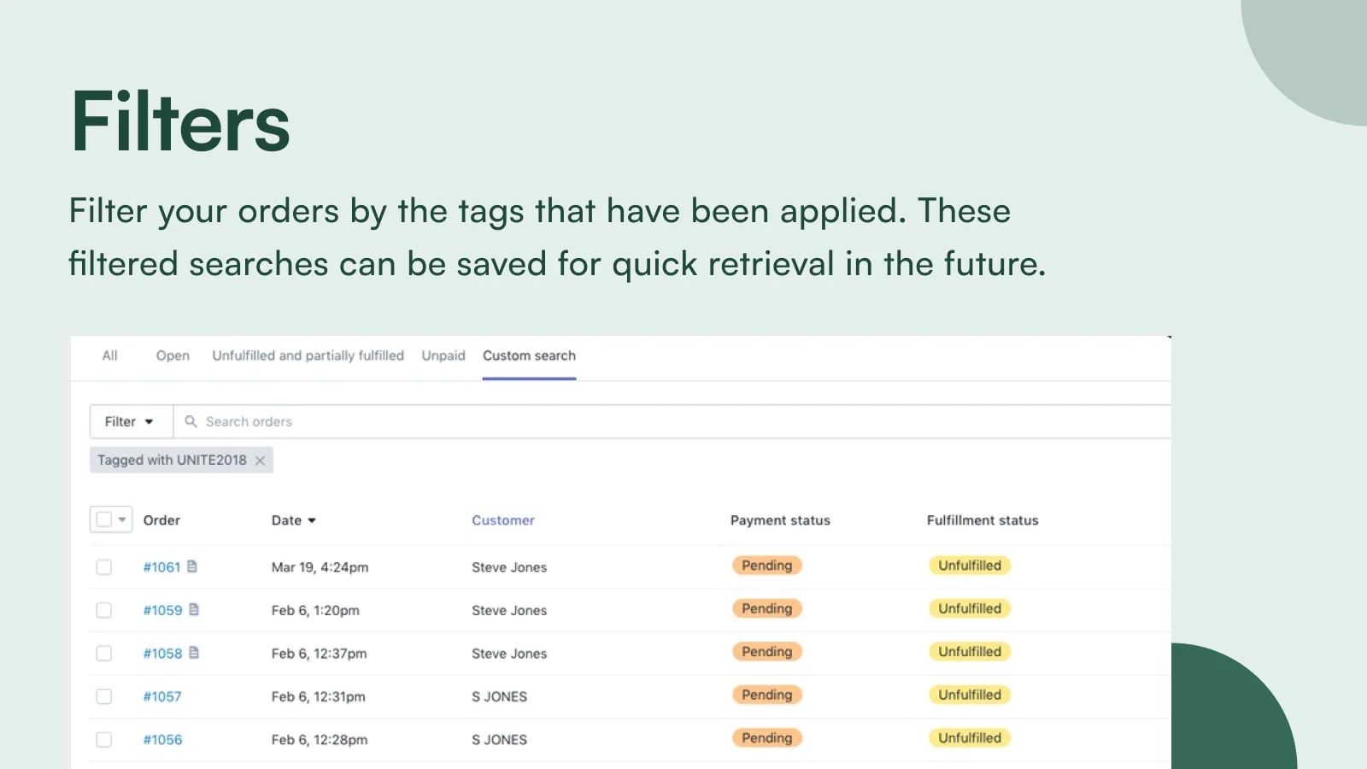Click the magnifier icon in the search bar
This screenshot has height=769, width=1367.
191,421
